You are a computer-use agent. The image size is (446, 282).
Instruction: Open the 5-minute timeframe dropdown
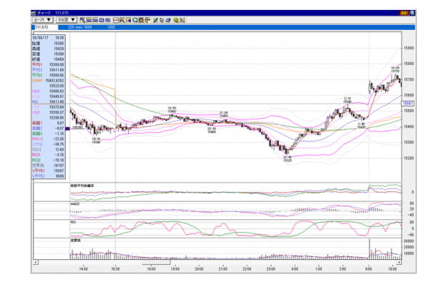pyautogui.click(x=66, y=20)
